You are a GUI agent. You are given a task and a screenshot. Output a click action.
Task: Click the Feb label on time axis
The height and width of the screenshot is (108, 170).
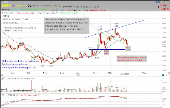click(x=95, y=73)
